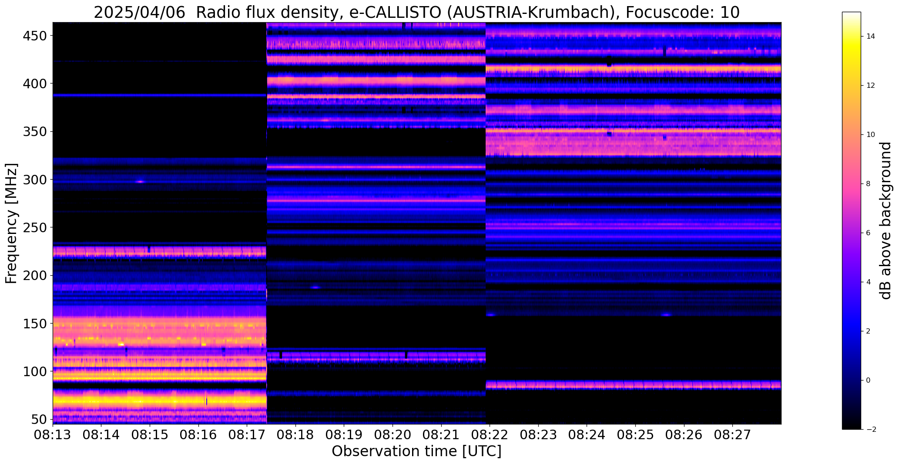Click the colorbar tick label 12

(x=871, y=86)
